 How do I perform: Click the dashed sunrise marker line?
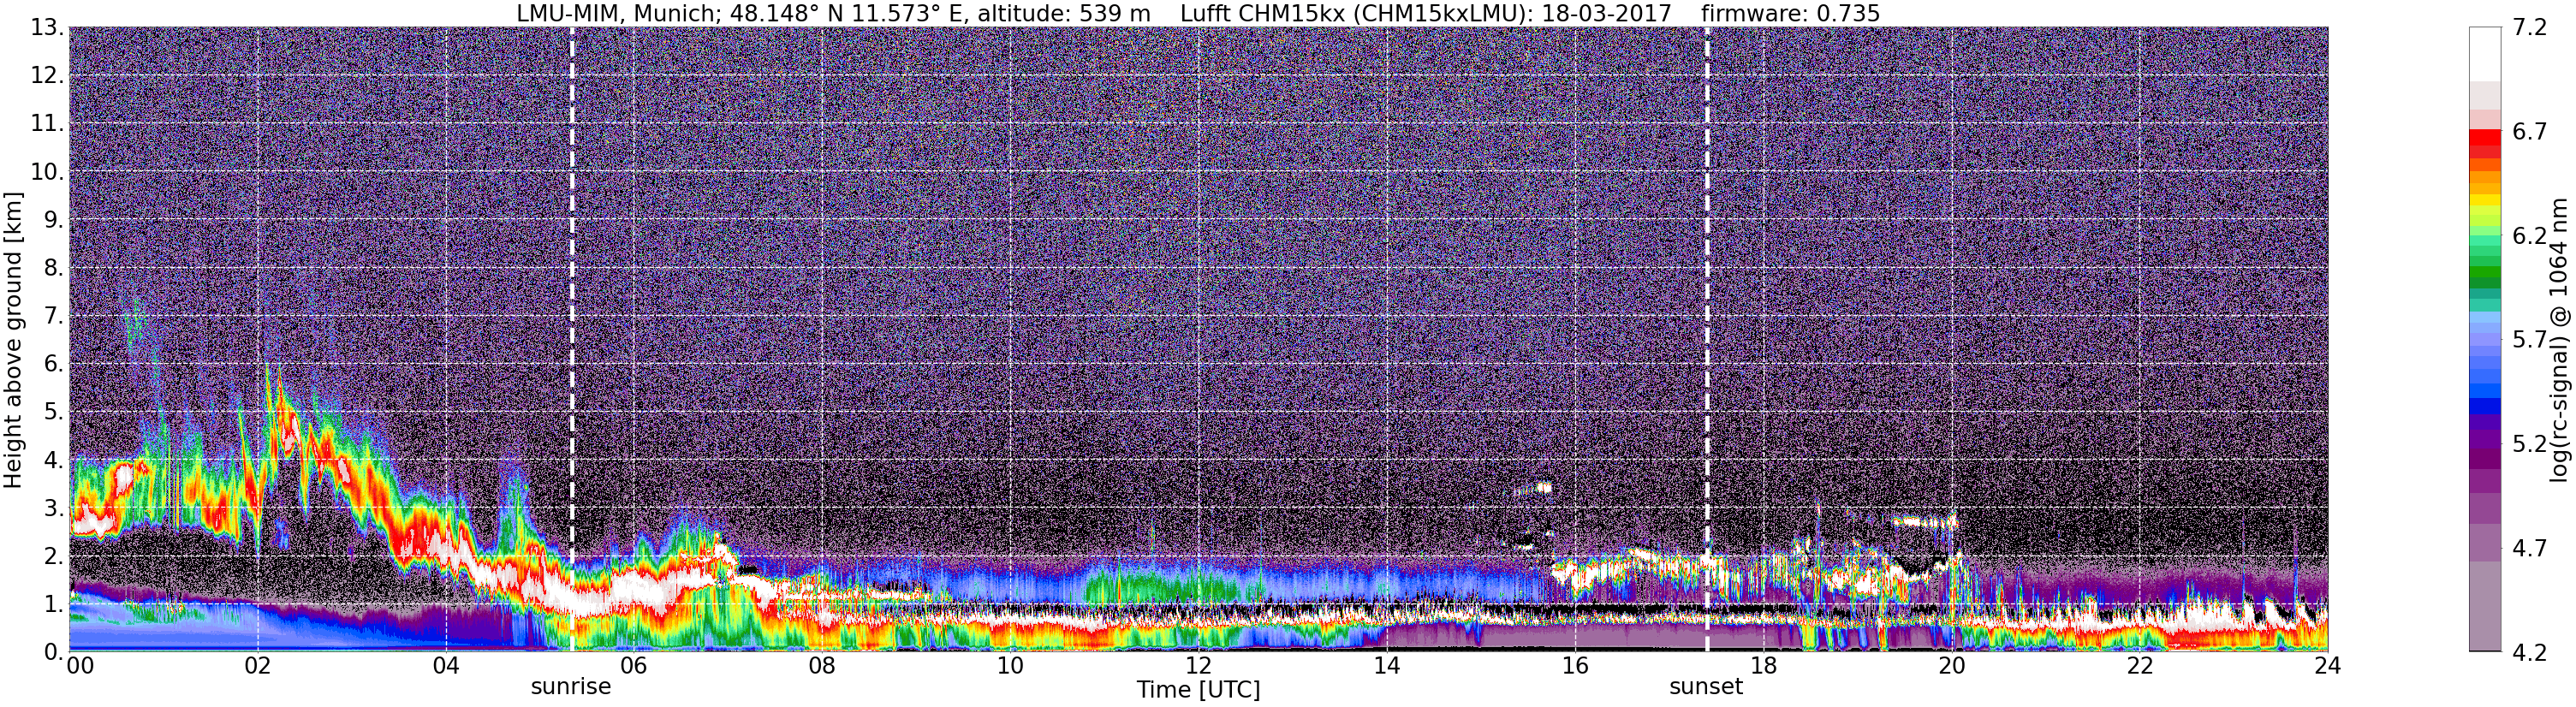[x=572, y=339]
